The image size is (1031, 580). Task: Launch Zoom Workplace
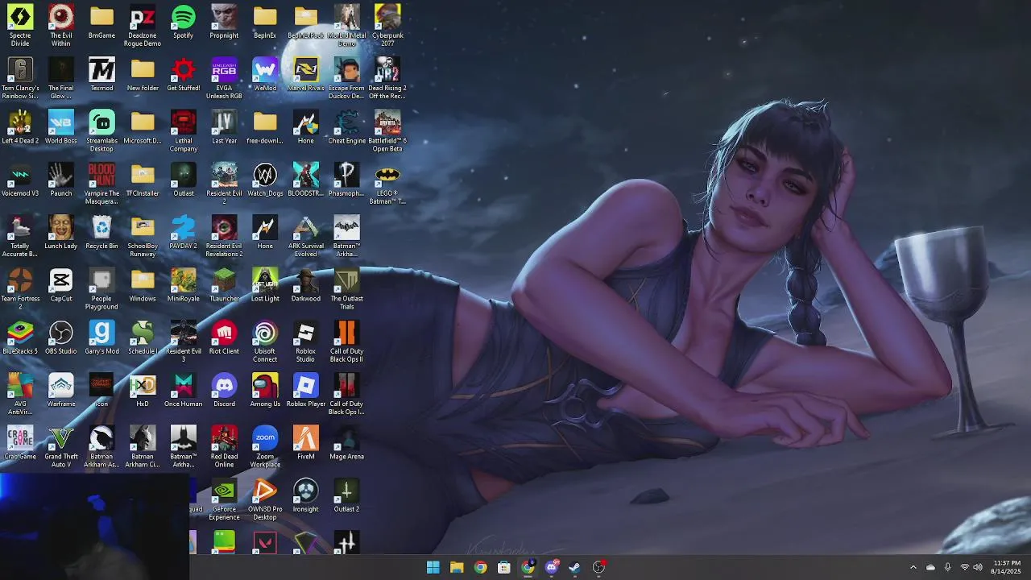(x=265, y=446)
